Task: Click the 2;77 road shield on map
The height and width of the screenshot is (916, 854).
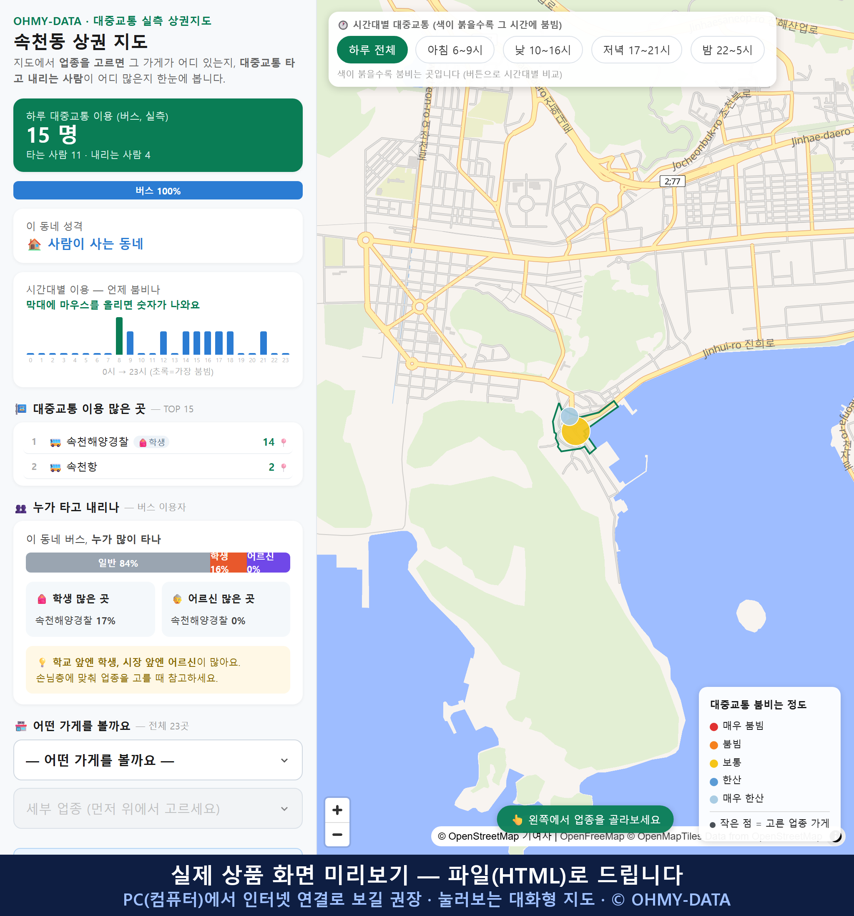Action: [x=673, y=181]
